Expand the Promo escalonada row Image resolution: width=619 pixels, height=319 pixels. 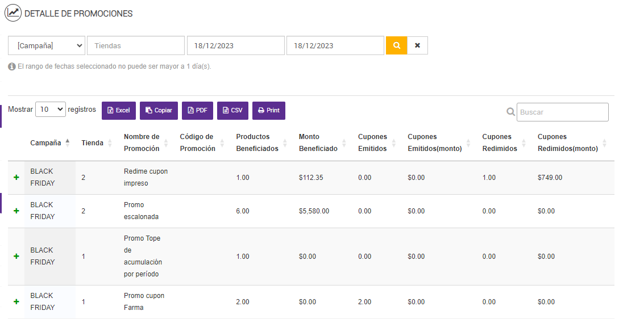[16, 211]
